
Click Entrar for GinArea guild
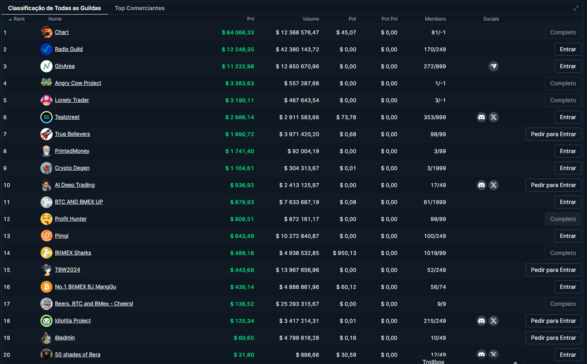pos(568,66)
